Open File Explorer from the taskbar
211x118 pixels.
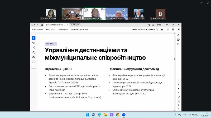[x=106, y=115]
